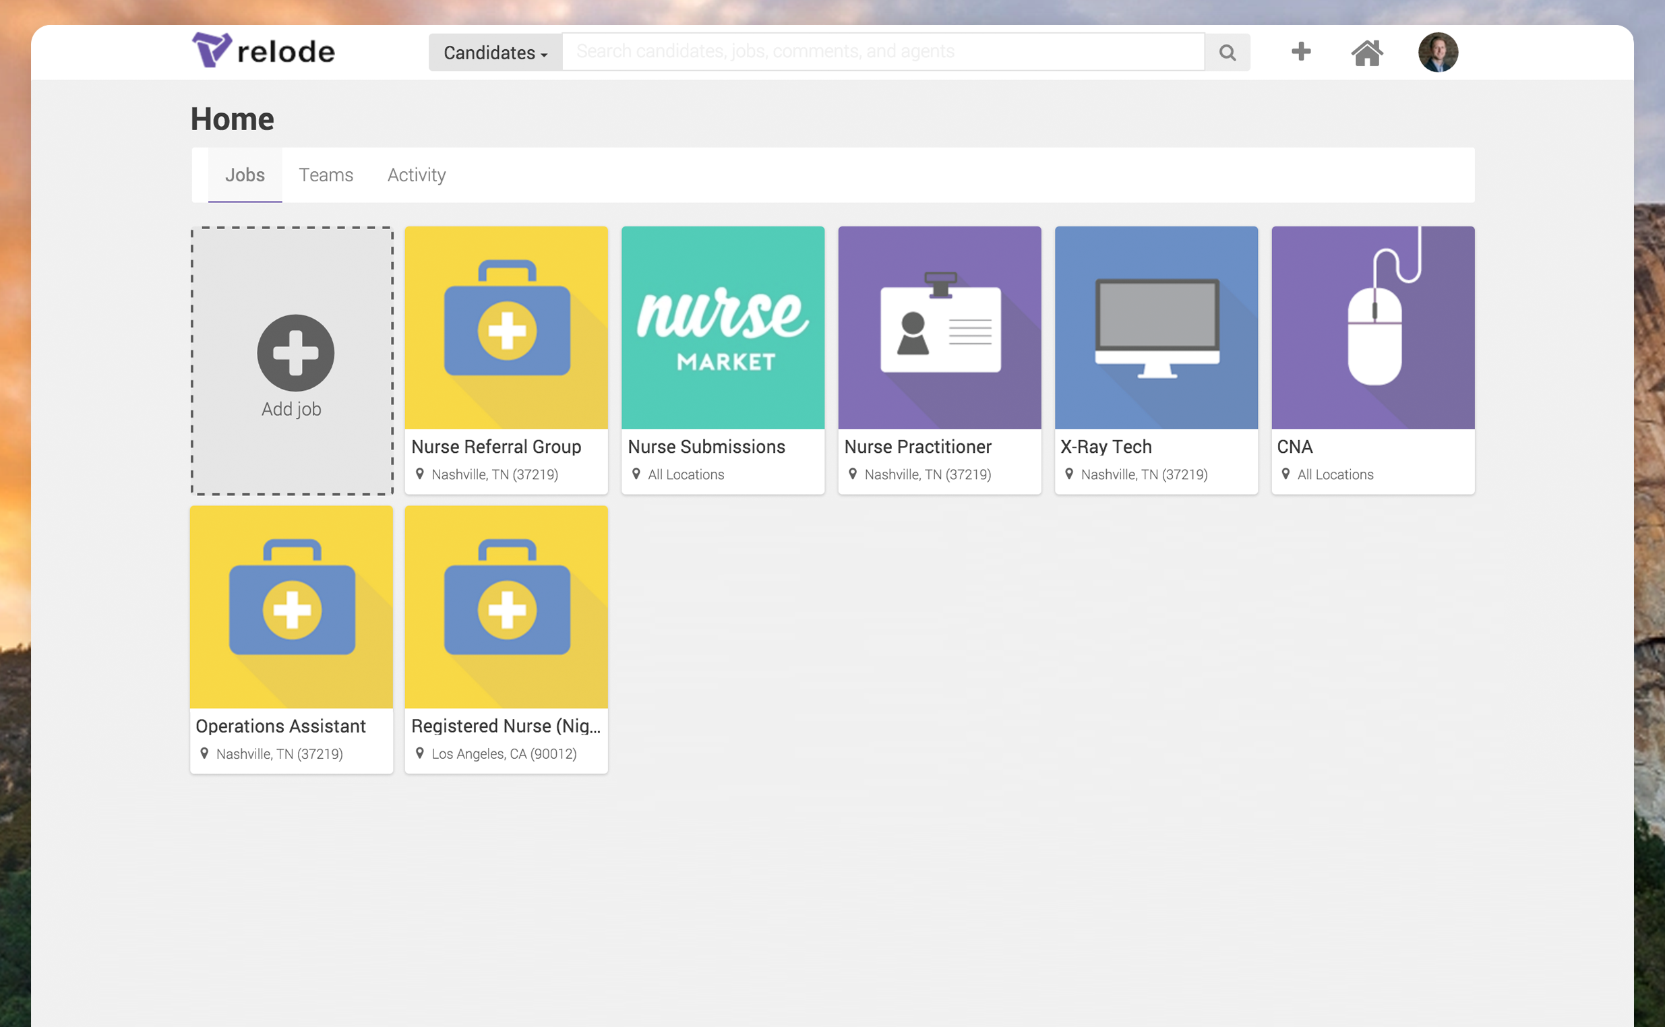Image resolution: width=1665 pixels, height=1027 pixels.
Task: Open Registered Nurse (Nig... job title
Action: pyautogui.click(x=506, y=725)
